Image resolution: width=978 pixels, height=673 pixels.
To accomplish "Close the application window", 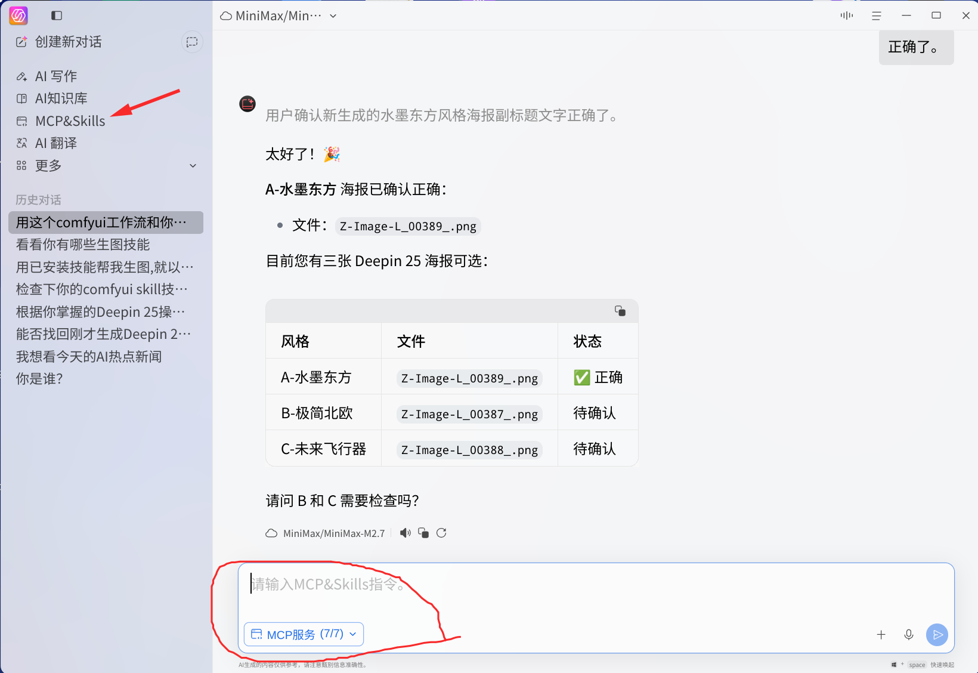I will pos(966,16).
